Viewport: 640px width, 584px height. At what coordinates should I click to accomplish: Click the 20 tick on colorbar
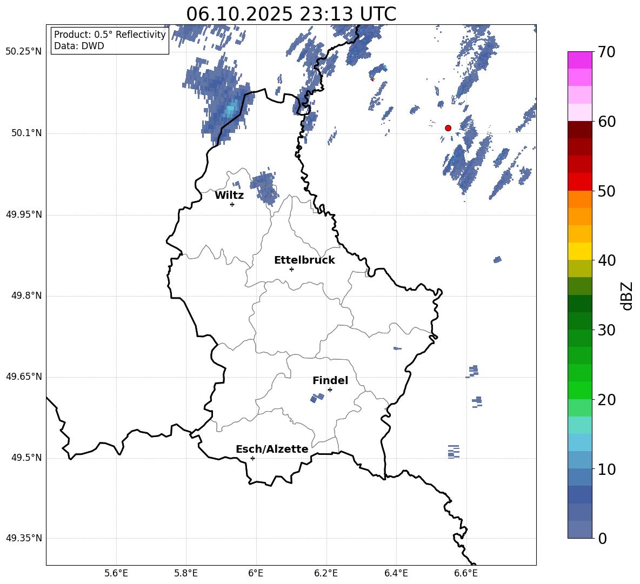click(606, 400)
